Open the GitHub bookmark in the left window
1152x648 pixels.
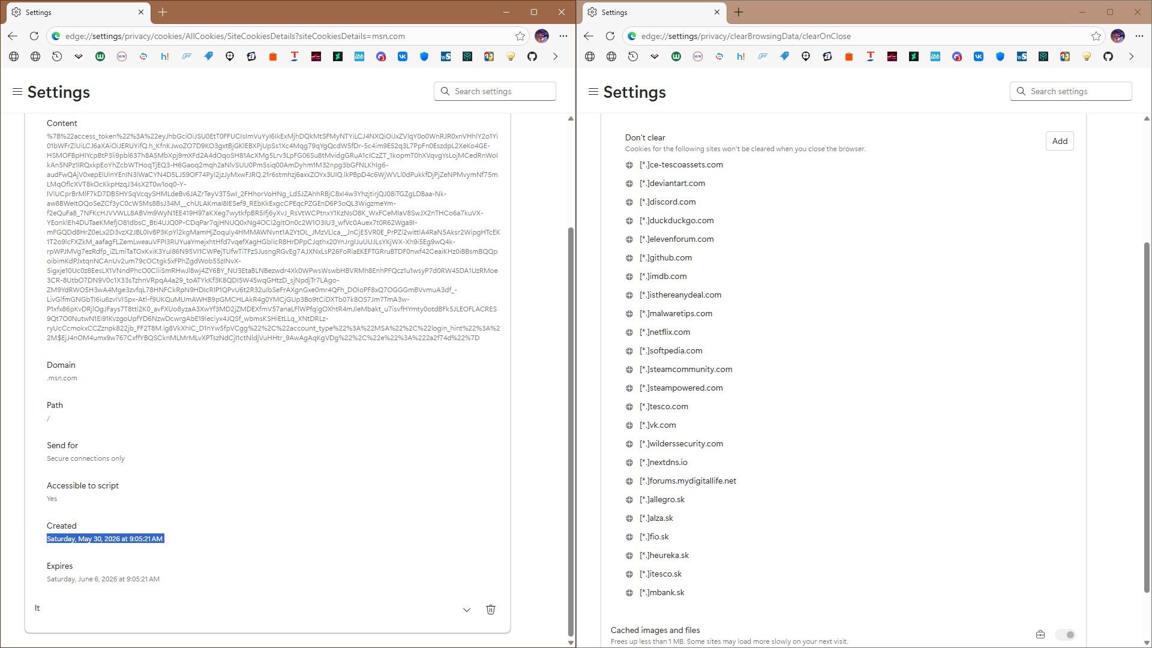532,56
